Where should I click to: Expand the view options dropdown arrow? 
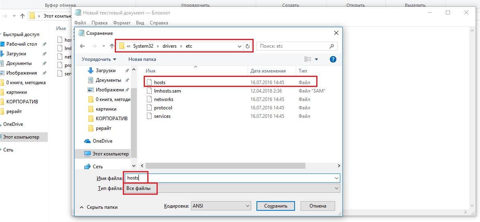point(316,59)
